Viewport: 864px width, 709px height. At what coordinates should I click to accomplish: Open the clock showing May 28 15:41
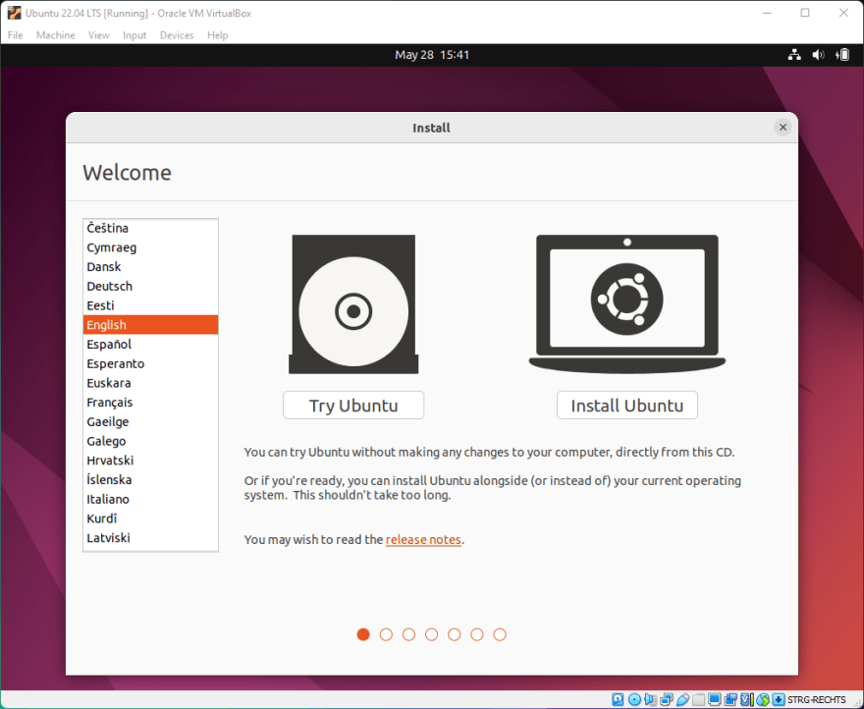coord(431,55)
